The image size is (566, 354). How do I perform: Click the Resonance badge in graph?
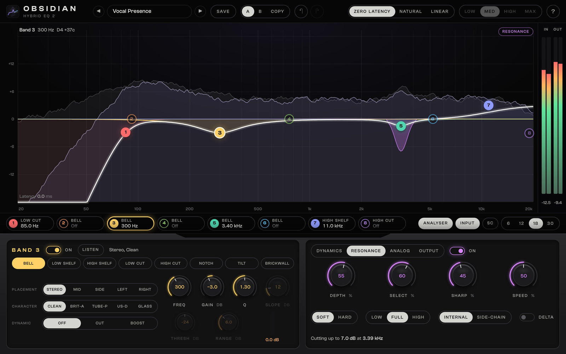pos(516,32)
